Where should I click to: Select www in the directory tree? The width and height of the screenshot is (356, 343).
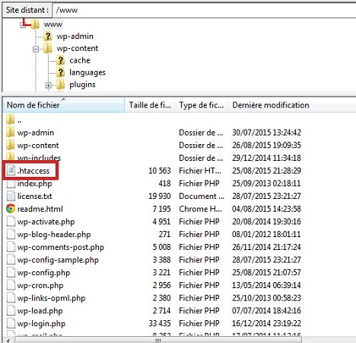pyautogui.click(x=53, y=24)
